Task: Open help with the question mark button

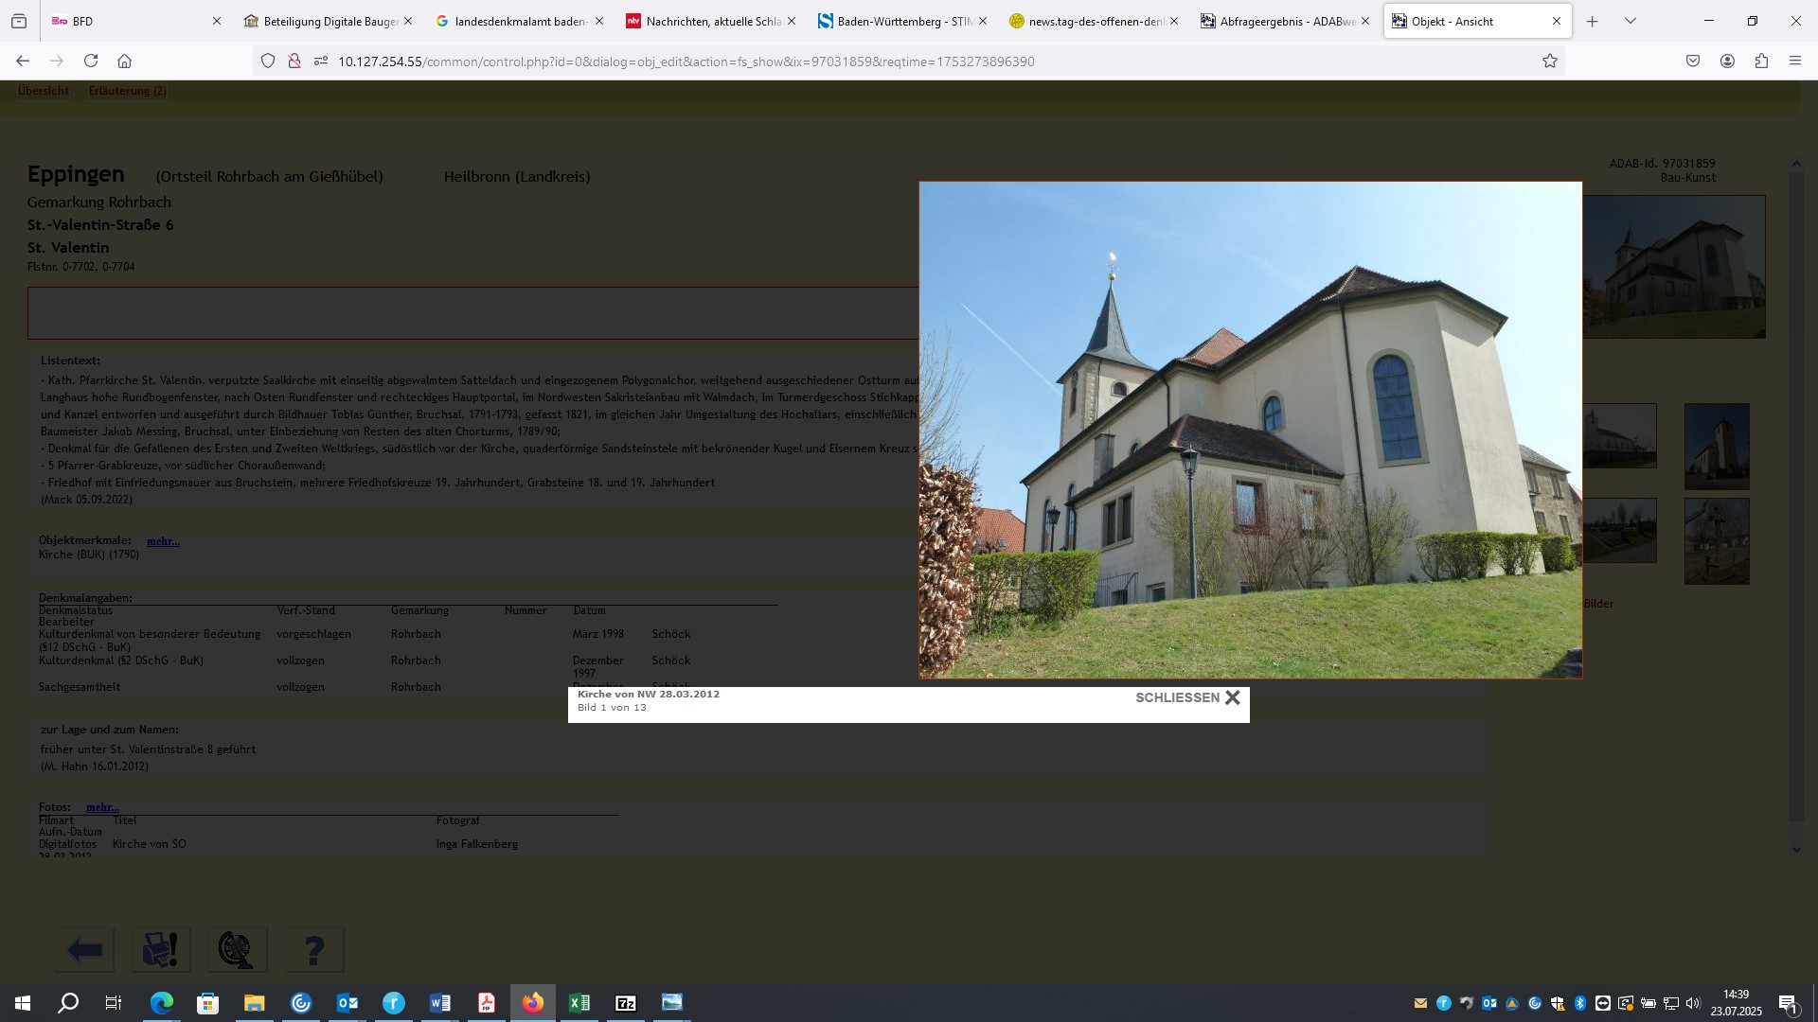Action: point(314,950)
